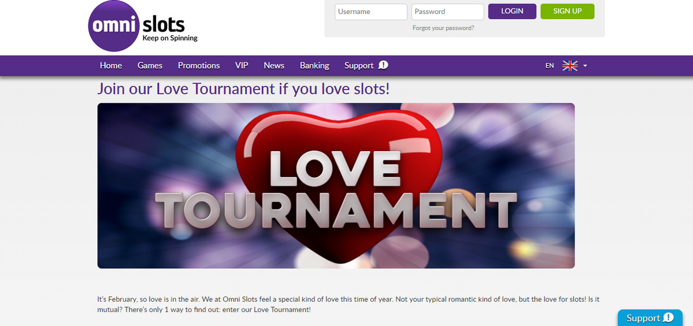Open the EN language selector

click(549, 66)
